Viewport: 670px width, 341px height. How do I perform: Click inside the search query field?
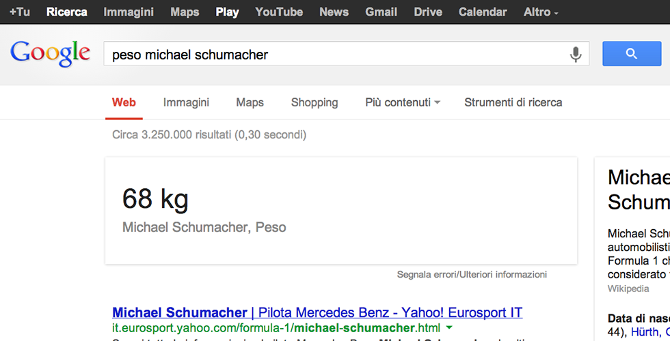(335, 55)
